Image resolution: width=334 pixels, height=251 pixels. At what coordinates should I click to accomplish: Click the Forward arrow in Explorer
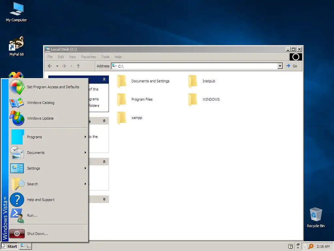pos(64,66)
